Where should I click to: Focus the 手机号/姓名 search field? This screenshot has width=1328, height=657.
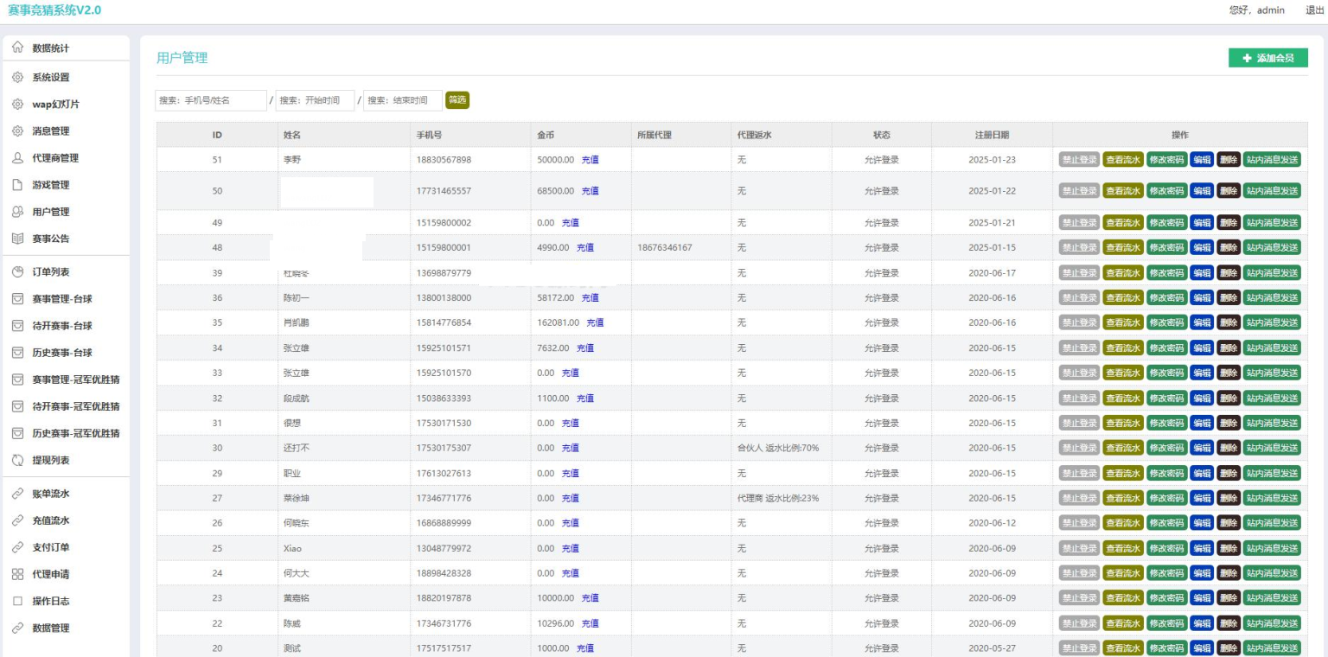point(211,100)
